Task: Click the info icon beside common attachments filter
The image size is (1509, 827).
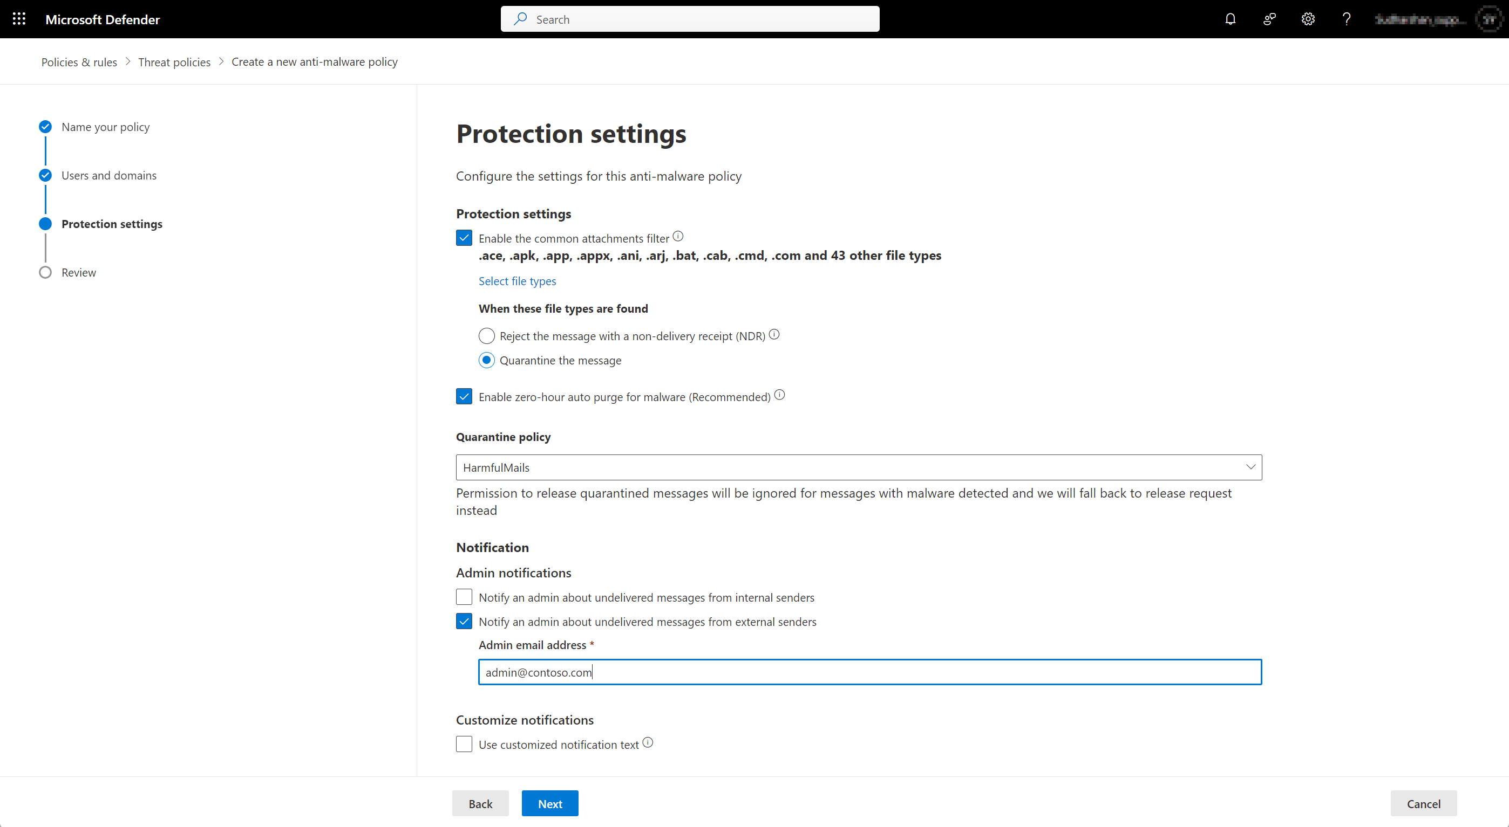Action: coord(678,236)
